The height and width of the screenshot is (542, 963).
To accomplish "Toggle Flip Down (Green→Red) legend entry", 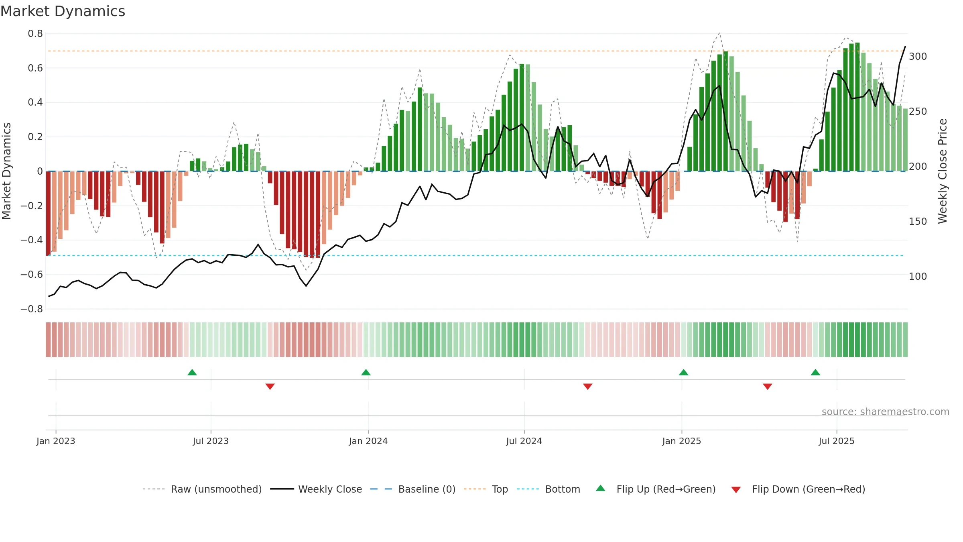I will coord(798,489).
